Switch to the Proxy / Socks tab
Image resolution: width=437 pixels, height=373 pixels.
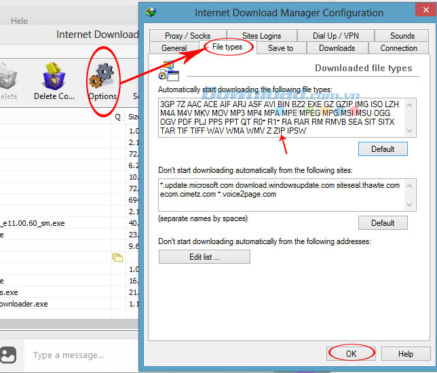coord(187,36)
